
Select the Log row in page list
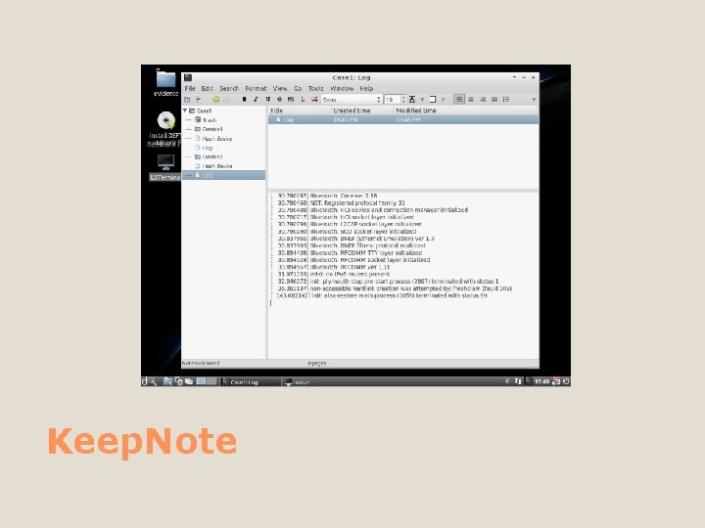tap(403, 120)
